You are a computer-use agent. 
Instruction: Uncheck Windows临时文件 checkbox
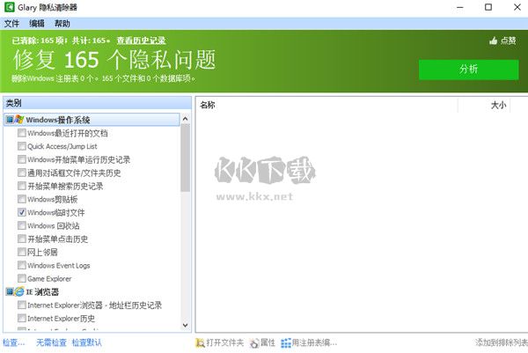[x=22, y=212]
